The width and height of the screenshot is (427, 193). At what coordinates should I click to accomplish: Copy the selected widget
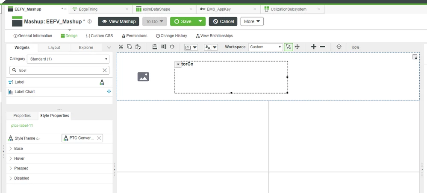click(x=130, y=47)
